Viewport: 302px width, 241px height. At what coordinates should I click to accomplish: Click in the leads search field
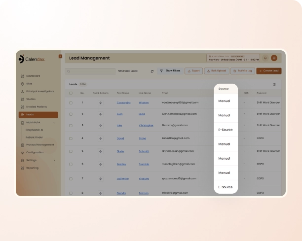click(90, 71)
